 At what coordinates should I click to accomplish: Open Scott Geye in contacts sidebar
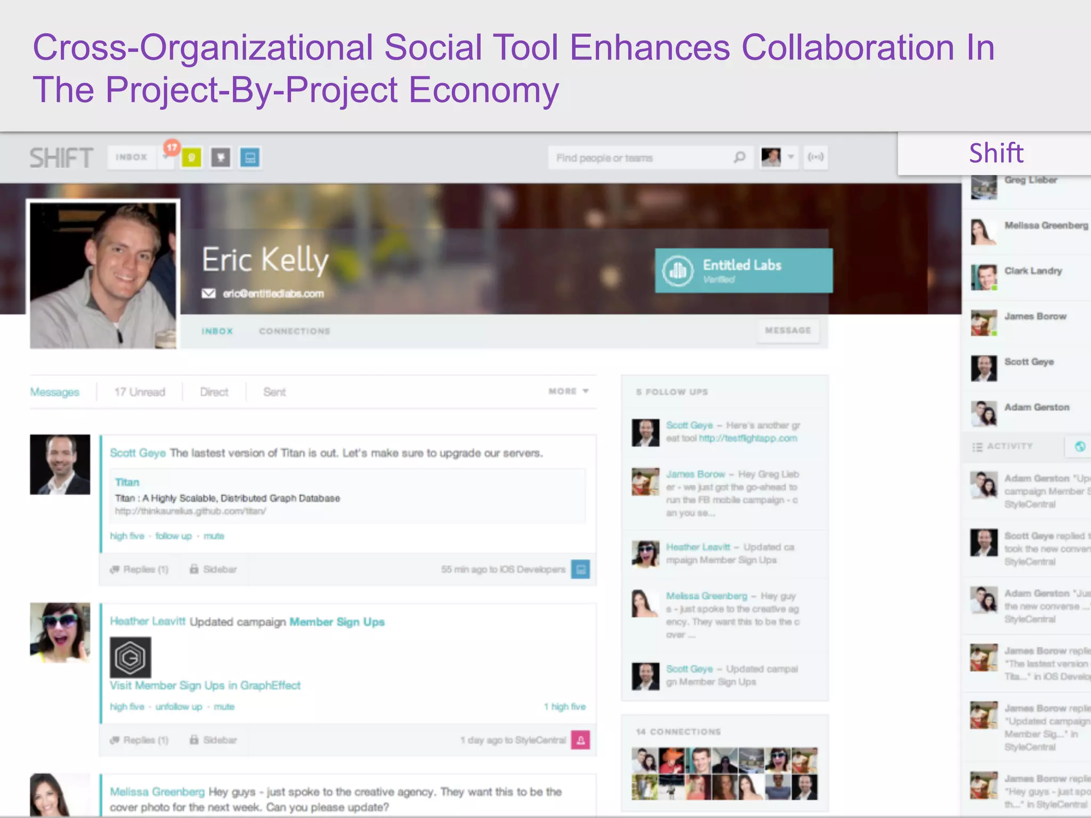(x=1027, y=368)
